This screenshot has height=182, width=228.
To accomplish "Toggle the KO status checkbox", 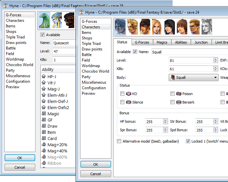I will coord(122,94).
